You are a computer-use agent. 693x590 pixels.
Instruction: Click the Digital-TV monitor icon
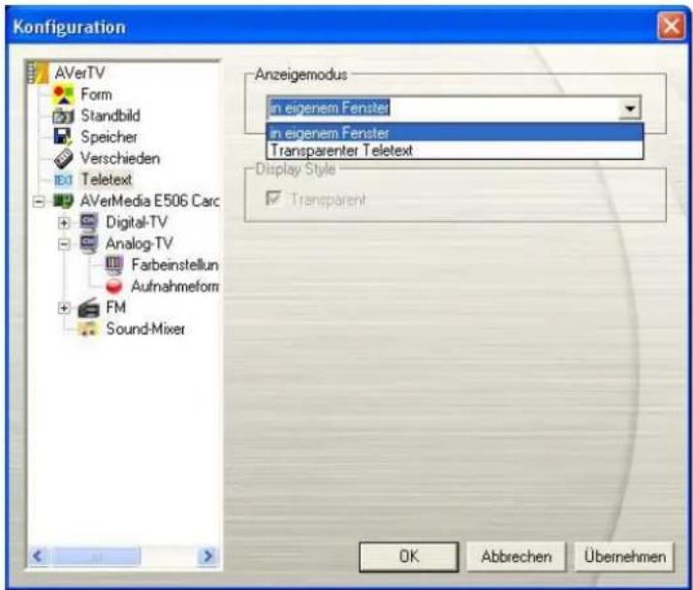(89, 222)
